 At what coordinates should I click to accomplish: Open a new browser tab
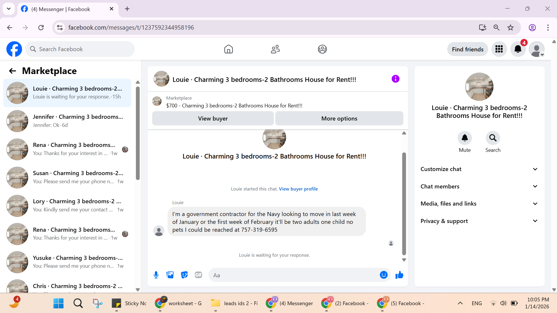[127, 9]
